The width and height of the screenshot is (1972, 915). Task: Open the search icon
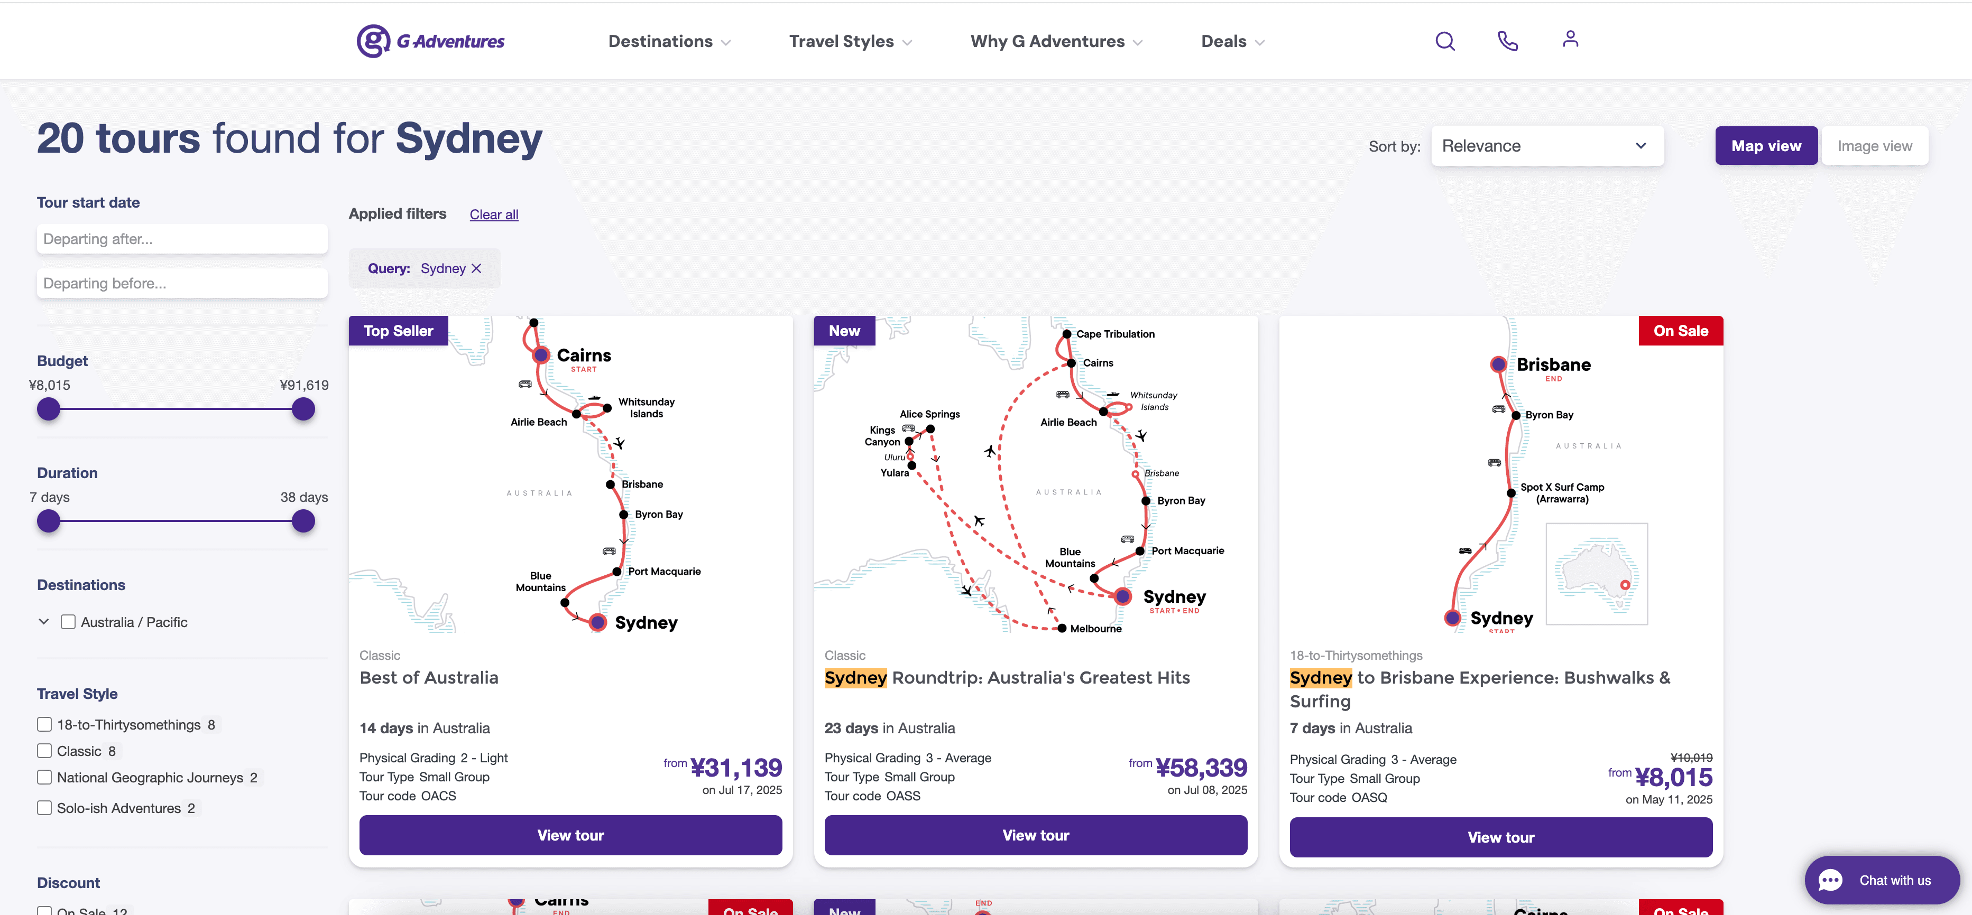1444,41
